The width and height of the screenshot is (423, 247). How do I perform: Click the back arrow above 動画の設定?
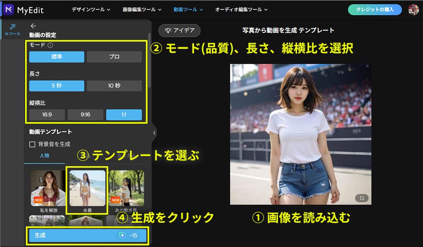[33, 26]
